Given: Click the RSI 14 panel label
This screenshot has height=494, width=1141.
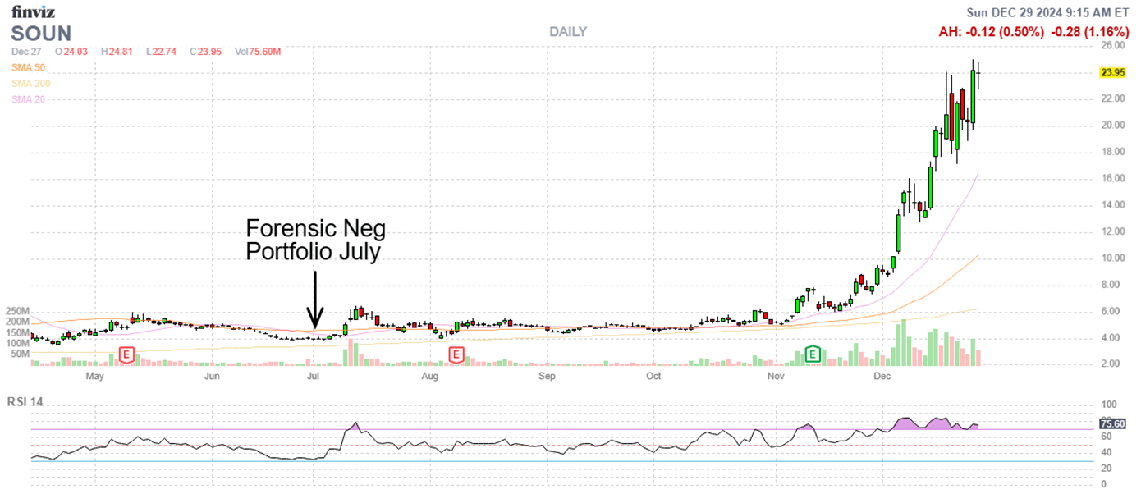Looking at the screenshot, I should 23,403.
